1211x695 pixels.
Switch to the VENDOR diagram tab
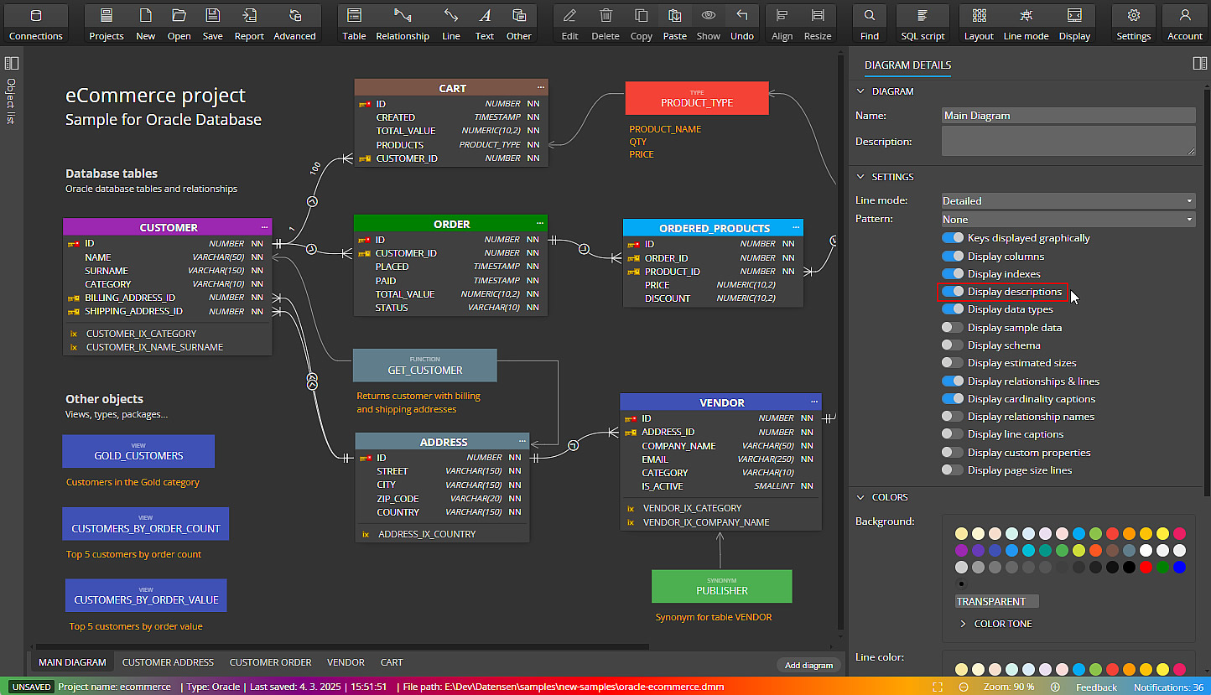(346, 662)
